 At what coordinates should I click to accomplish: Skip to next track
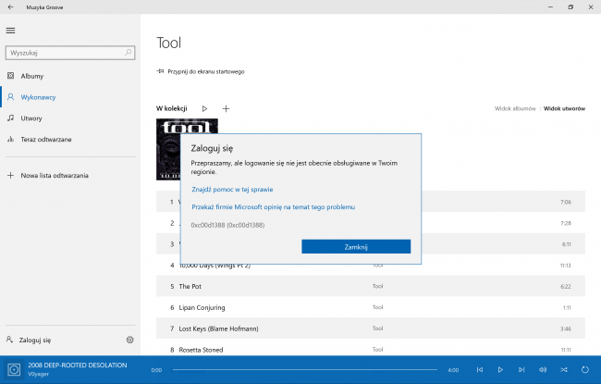(521, 370)
